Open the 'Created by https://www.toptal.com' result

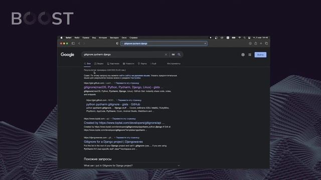pos(124,123)
